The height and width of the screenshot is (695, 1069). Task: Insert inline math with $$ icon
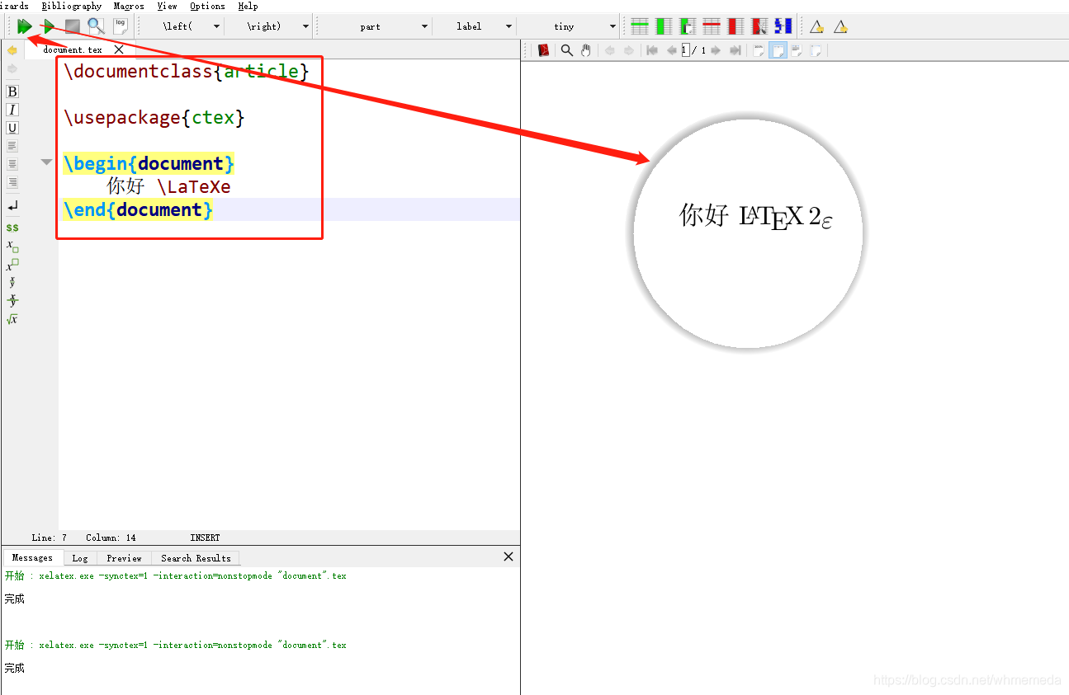coord(12,228)
